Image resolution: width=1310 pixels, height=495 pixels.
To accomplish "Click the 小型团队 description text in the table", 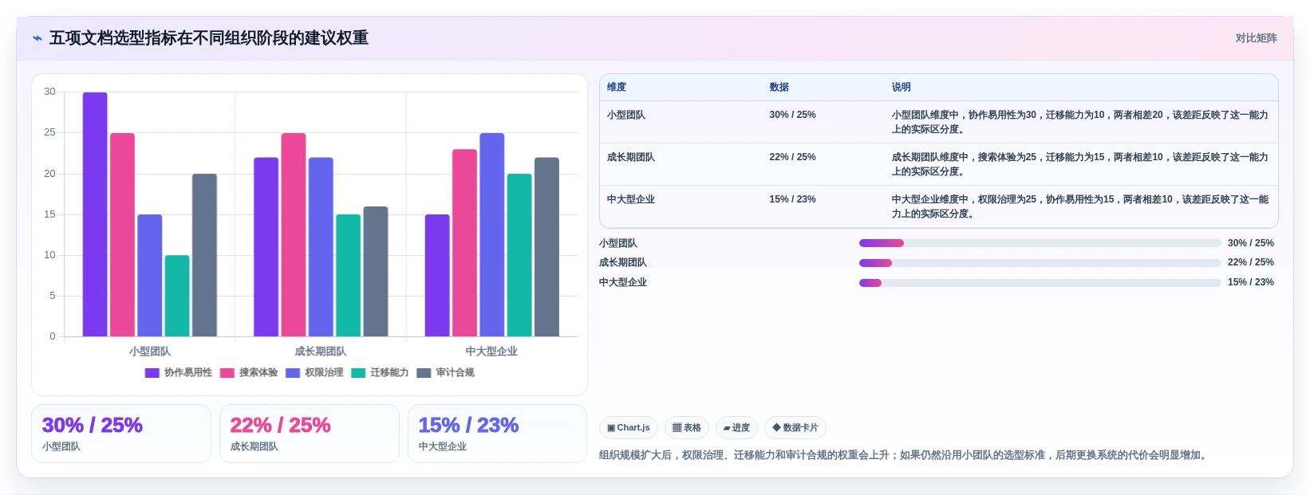I will (x=1080, y=122).
